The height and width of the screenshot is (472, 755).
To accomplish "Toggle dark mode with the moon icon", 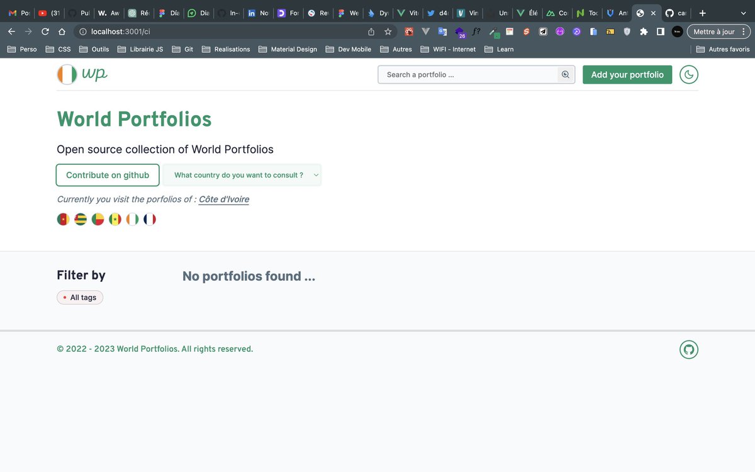I will coord(689,74).
